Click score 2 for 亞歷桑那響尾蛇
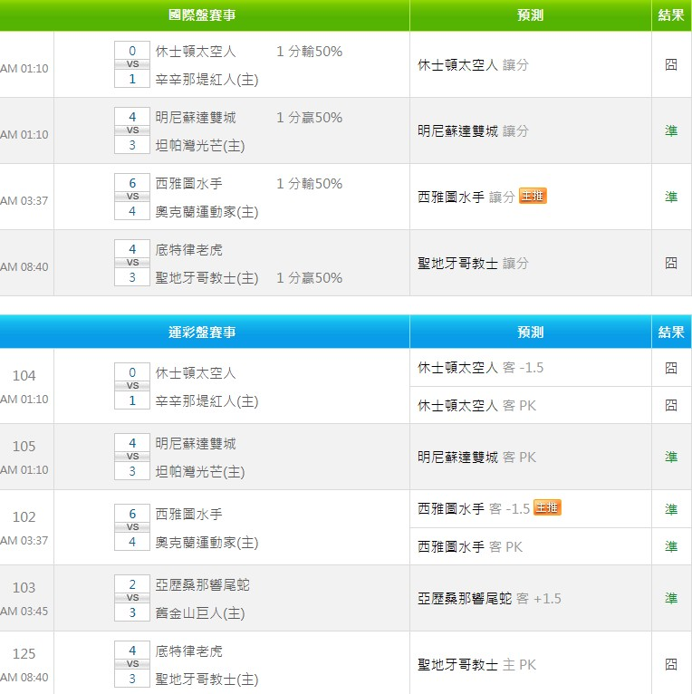Image resolution: width=692 pixels, height=694 pixels. click(132, 584)
